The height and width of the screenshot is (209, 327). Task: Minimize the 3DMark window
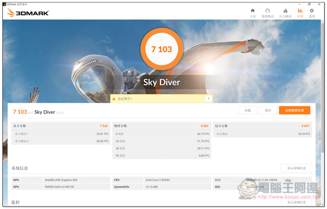[300, 4]
